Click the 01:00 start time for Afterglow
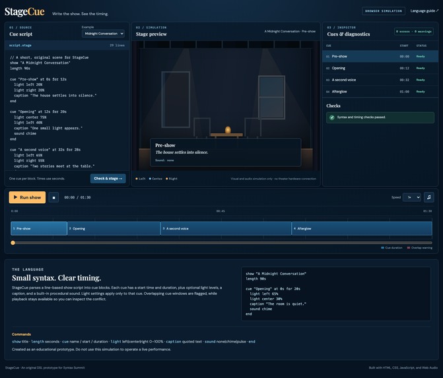This screenshot has height=378, width=443. pyautogui.click(x=404, y=92)
